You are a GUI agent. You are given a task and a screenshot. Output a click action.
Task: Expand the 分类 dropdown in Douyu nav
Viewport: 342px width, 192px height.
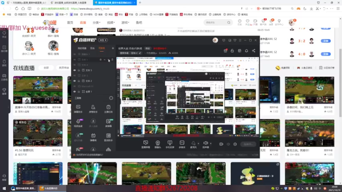point(97,23)
